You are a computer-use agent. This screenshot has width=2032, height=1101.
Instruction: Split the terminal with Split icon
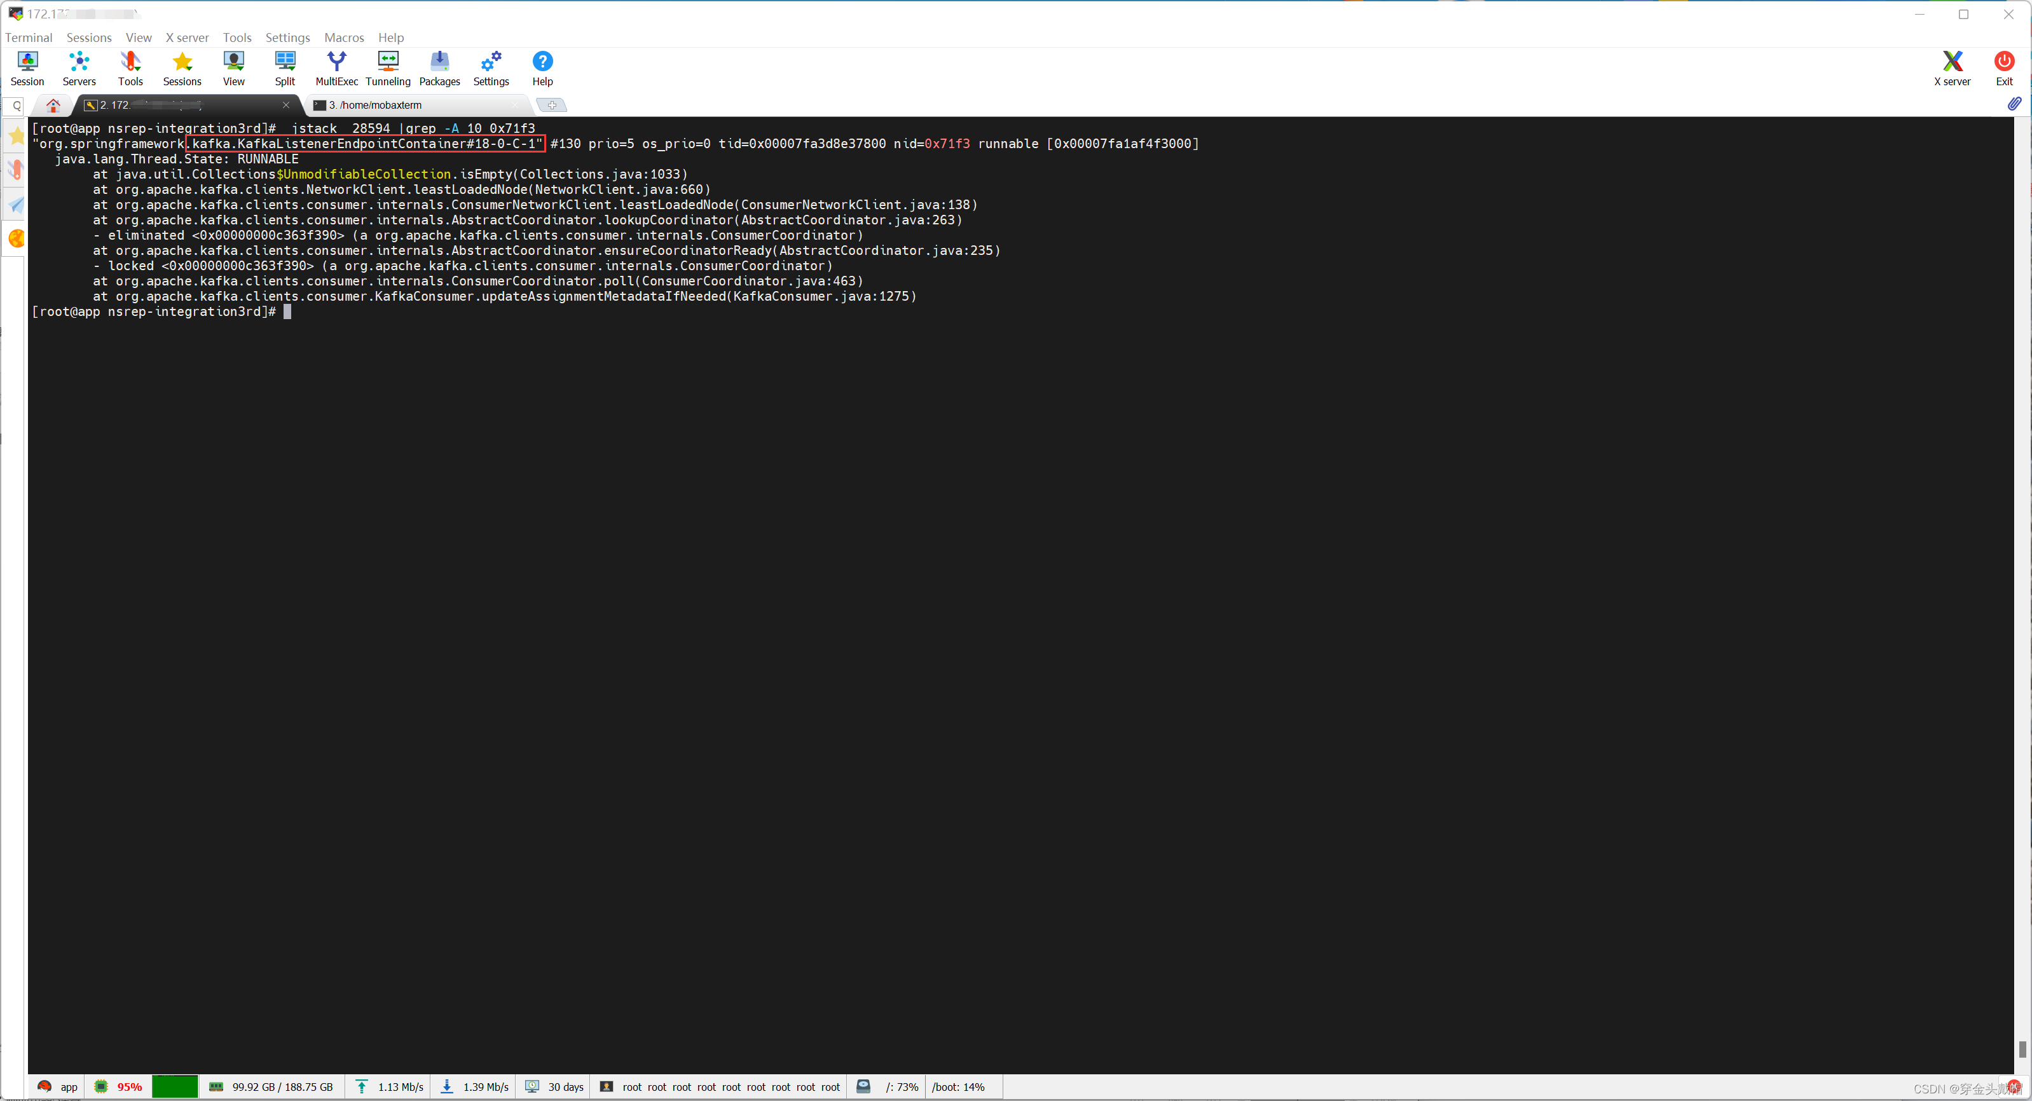point(285,68)
